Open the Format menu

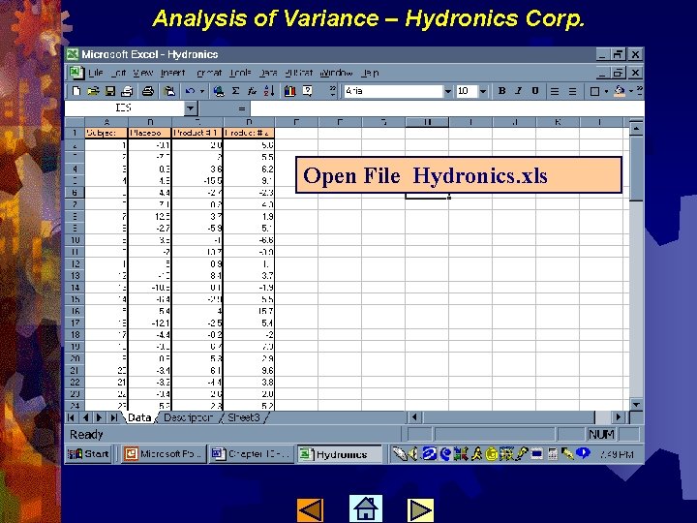pyautogui.click(x=208, y=73)
